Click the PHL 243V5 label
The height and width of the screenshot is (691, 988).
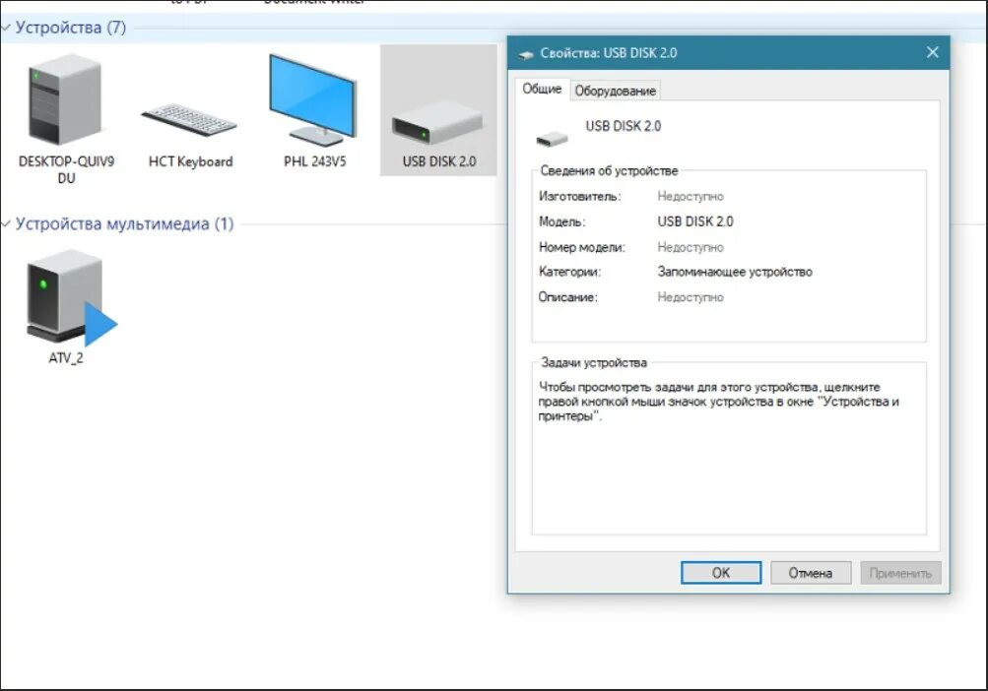[x=314, y=161]
